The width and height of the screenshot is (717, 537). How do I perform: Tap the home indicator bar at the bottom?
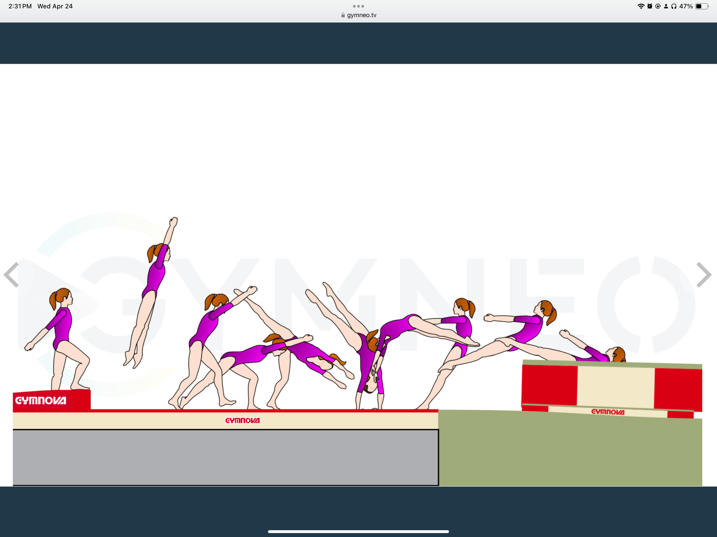(x=358, y=531)
